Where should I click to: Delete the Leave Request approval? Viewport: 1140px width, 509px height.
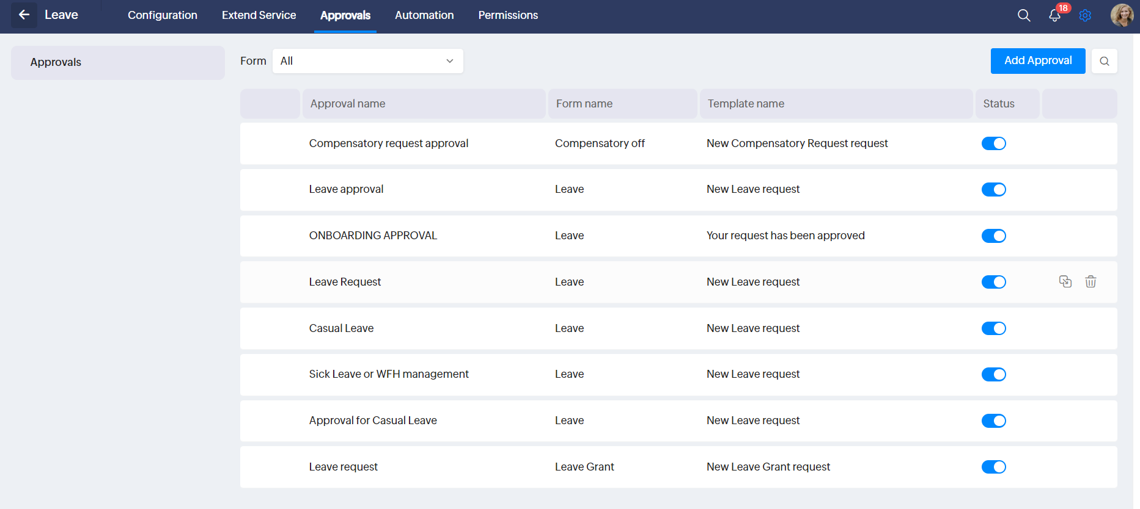pos(1090,281)
